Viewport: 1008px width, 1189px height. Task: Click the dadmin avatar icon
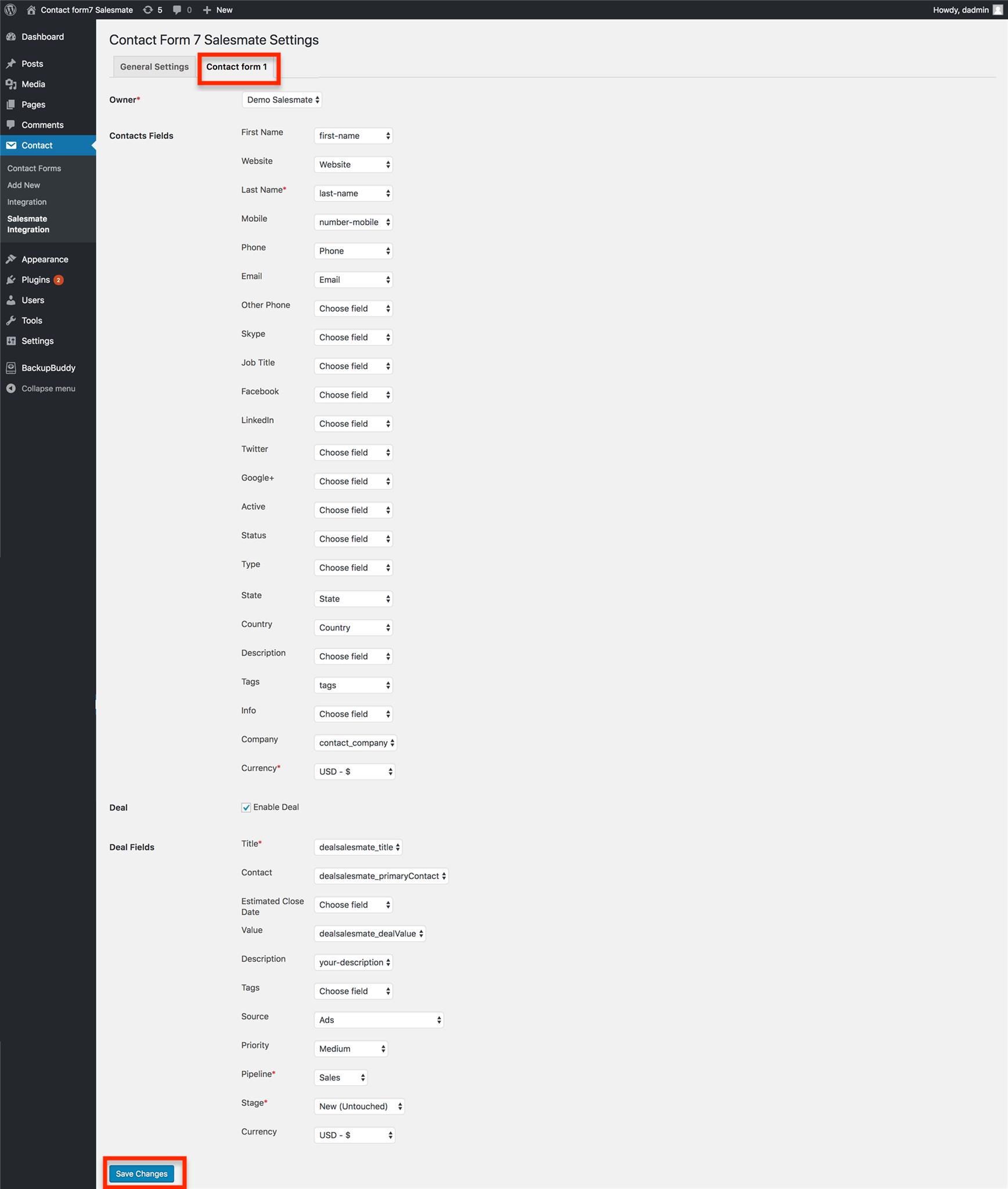click(x=998, y=10)
